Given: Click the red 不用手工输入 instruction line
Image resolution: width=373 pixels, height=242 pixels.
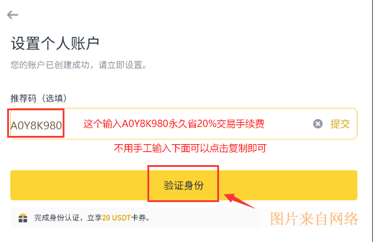Looking at the screenshot, I should coord(190,148).
